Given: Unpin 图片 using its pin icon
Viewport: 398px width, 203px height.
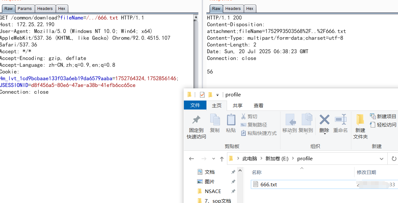Looking at the screenshot, I should click(x=233, y=182).
